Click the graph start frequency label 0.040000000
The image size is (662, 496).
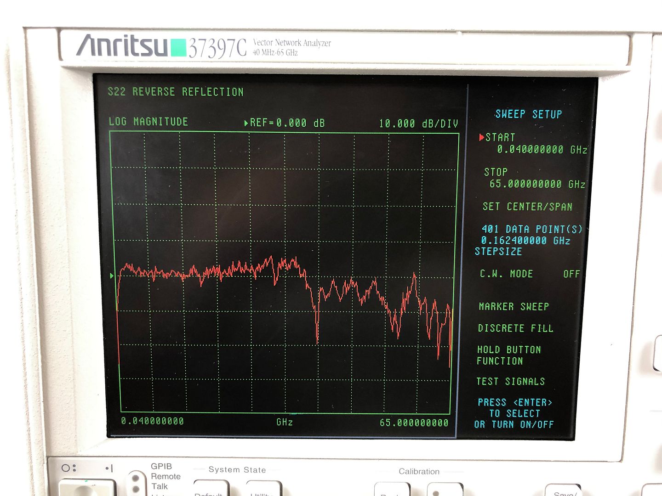tap(152, 421)
